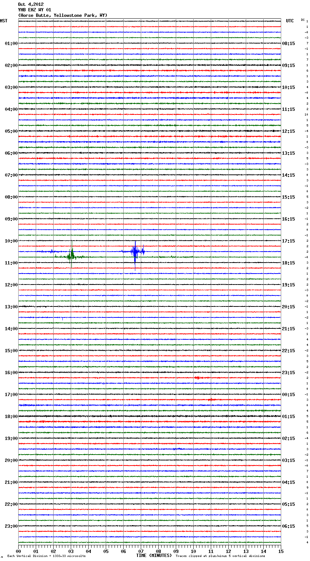Image resolution: width=310 pixels, height=561 pixels.
Task: Click the '09:15' UTC time label
Action: [x=288, y=65]
